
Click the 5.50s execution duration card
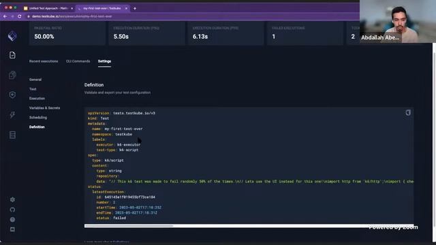146,33
